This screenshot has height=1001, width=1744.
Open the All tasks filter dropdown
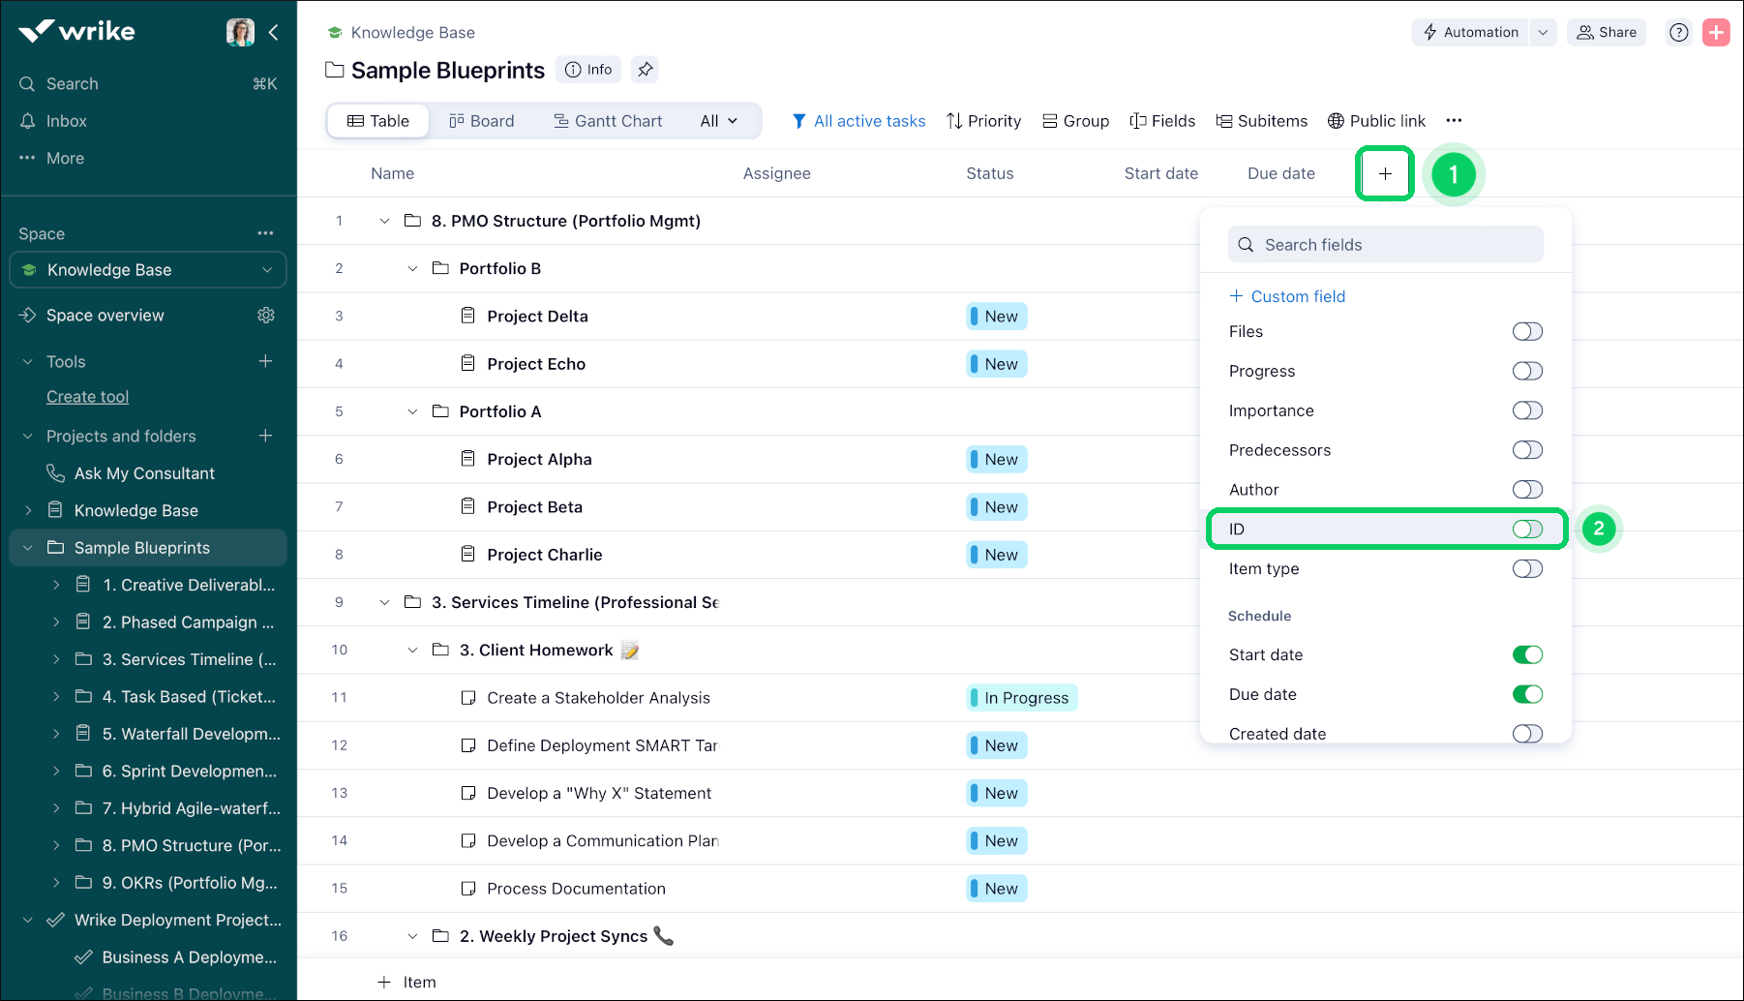click(718, 120)
